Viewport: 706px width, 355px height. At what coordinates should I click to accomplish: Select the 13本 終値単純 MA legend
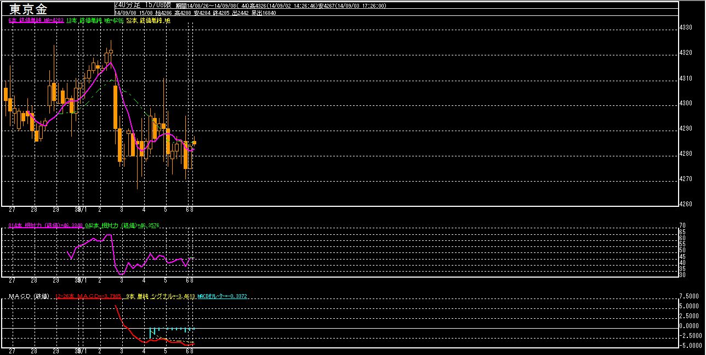pos(94,20)
